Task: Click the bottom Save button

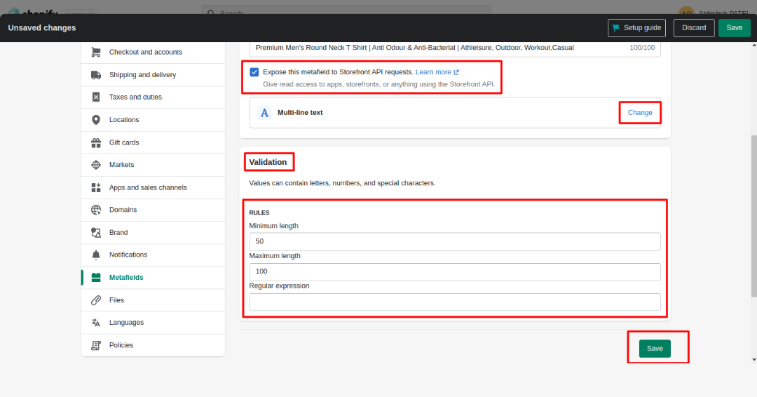Action: [655, 349]
